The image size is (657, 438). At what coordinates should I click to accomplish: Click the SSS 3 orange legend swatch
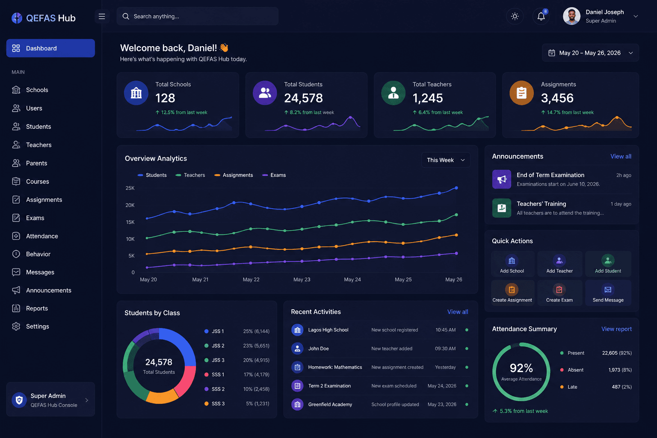coord(207,403)
